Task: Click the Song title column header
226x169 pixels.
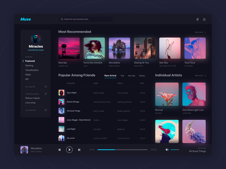Action: [71, 83]
